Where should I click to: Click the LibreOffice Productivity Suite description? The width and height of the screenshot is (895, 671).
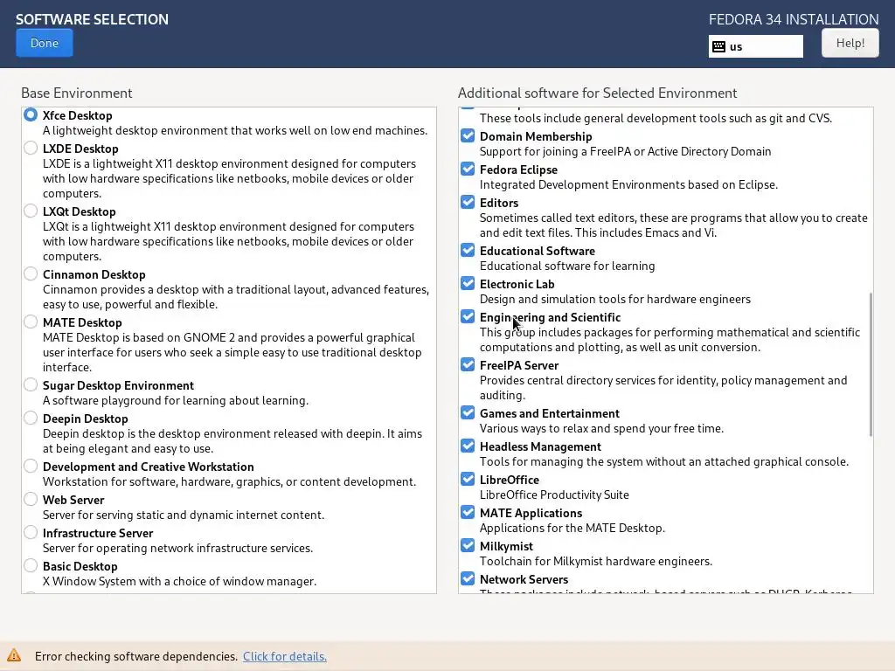(554, 495)
